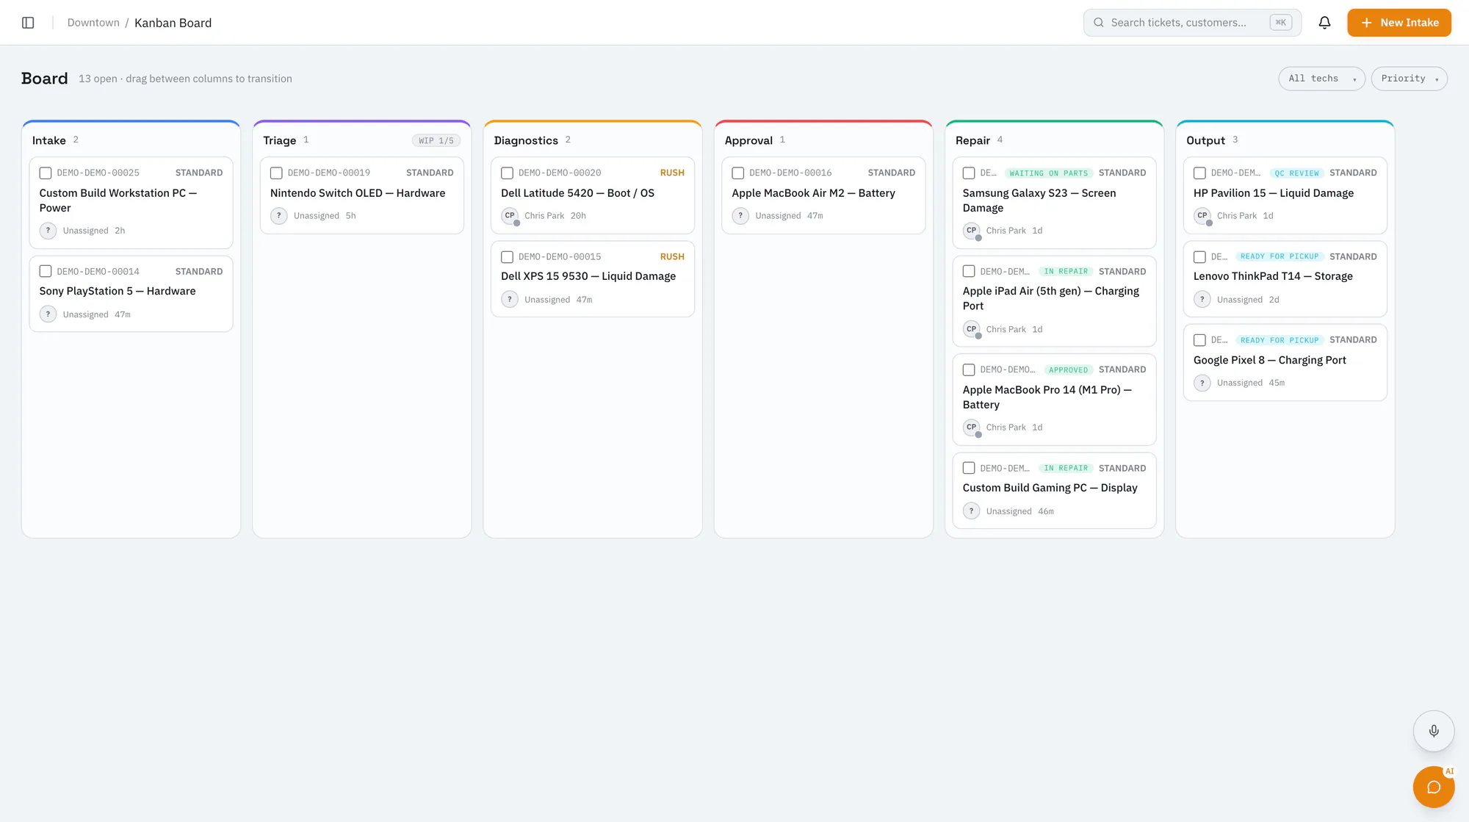The width and height of the screenshot is (1469, 822).
Task: Open the Priority sort dropdown
Action: [1409, 79]
